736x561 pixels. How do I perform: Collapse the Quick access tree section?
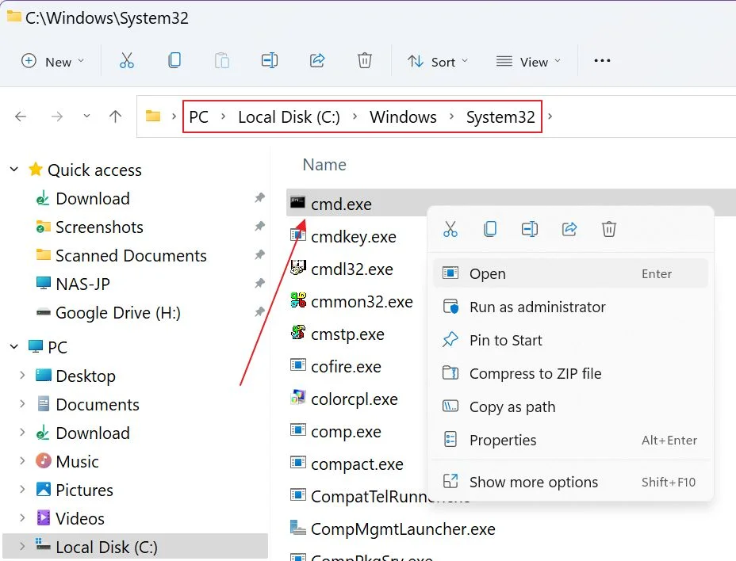tap(14, 170)
